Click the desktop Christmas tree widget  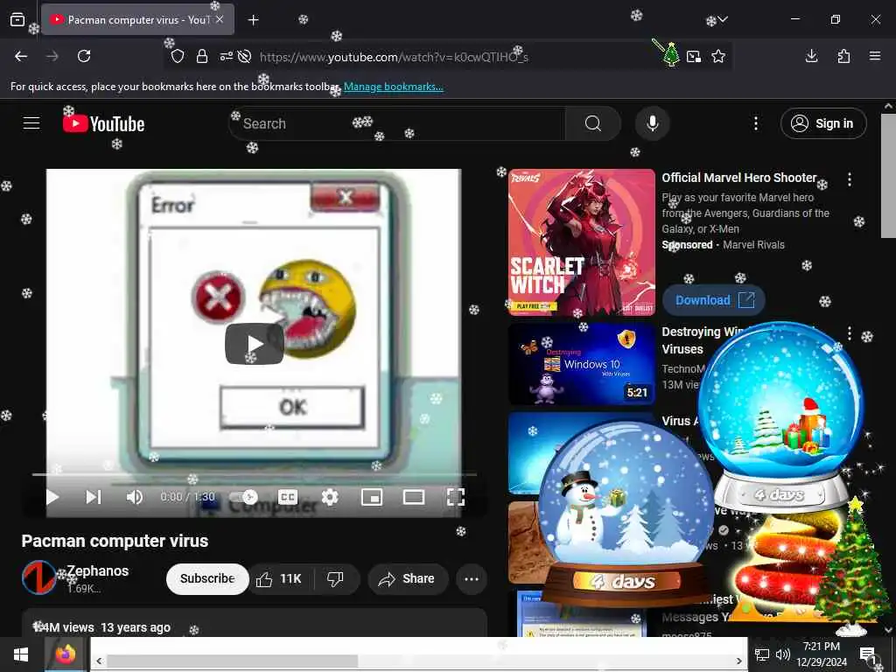pyautogui.click(x=851, y=566)
